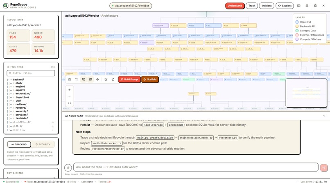Switch sidebar toggle to Security
The image size is (330, 185).
(x=43, y=145)
